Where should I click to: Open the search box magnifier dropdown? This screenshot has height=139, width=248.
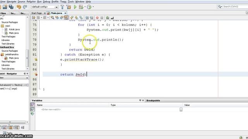coord(220,7)
